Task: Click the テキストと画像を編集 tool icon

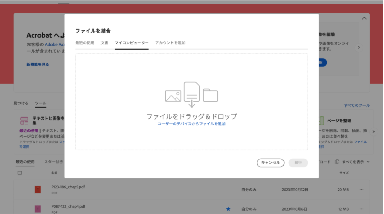Action: [24, 121]
